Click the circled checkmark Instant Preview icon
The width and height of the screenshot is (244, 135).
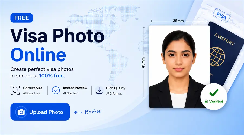click(56, 90)
